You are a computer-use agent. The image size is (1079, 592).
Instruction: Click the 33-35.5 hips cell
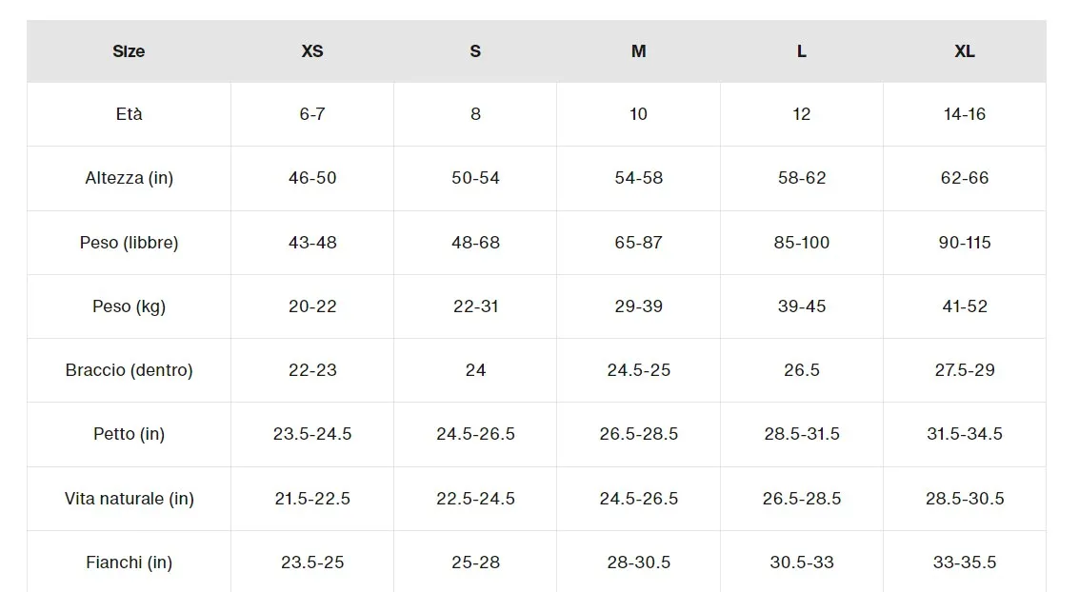pyautogui.click(x=964, y=562)
